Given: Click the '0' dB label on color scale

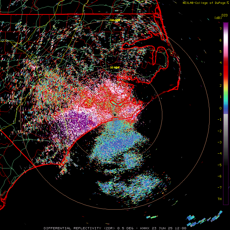Looking at the screenshot, I should tap(221, 108).
